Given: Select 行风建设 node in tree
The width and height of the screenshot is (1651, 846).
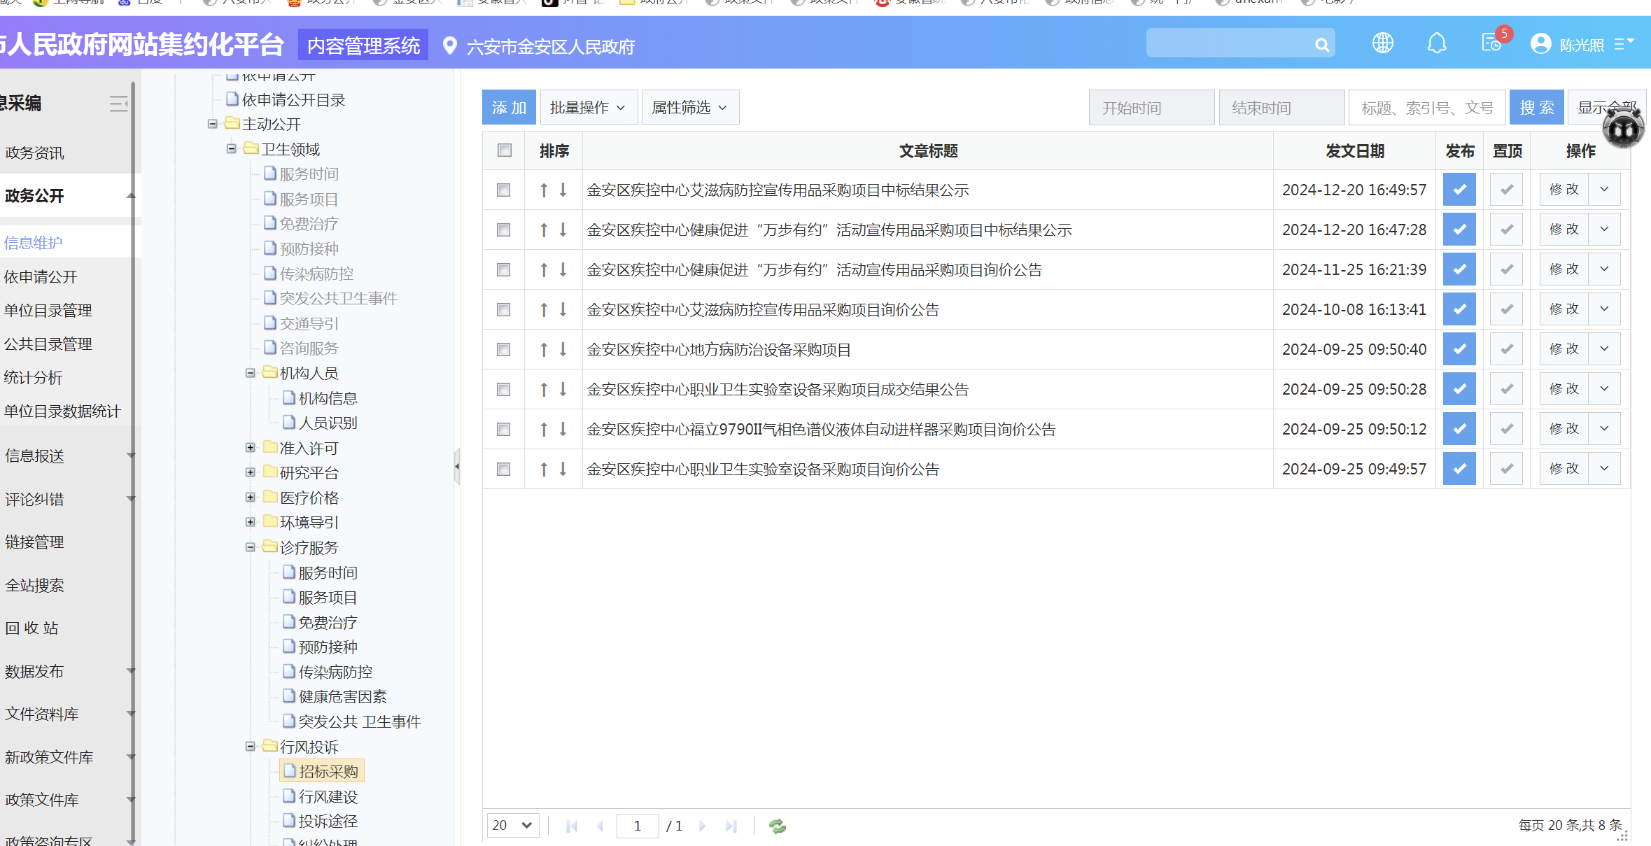Looking at the screenshot, I should pos(328,797).
